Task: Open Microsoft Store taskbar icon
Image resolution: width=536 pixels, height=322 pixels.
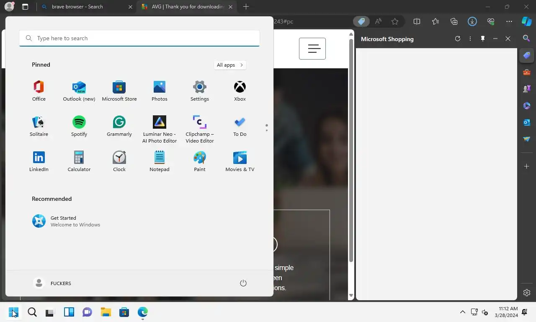Action: pos(124,312)
